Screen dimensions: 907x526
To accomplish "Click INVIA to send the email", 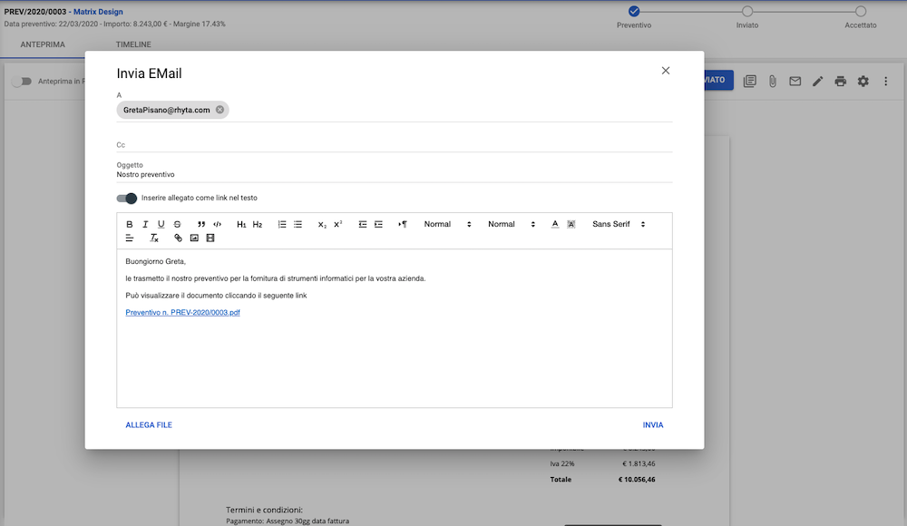I will [x=653, y=425].
